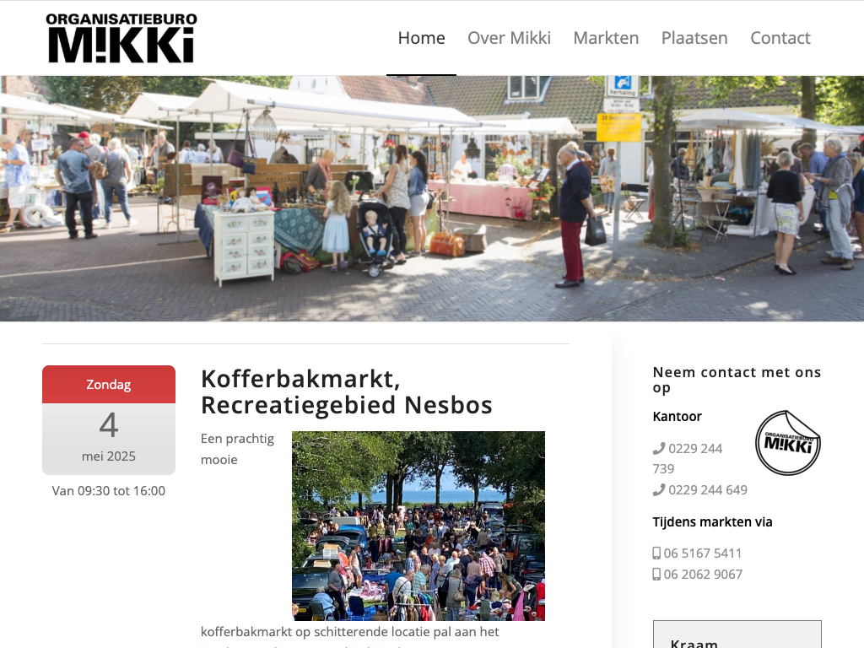The height and width of the screenshot is (648, 864).
Task: Click the Zondag 4 mei 2025 date badge
Action: pyautogui.click(x=109, y=420)
